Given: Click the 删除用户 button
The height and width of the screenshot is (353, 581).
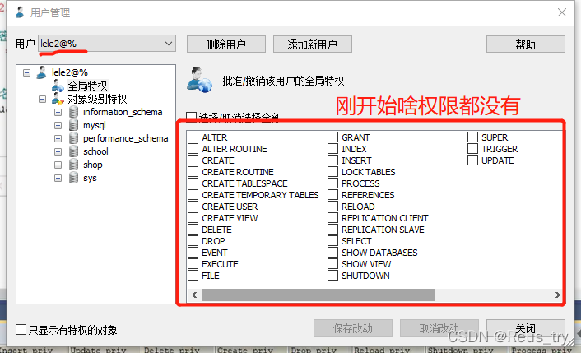Looking at the screenshot, I should [x=226, y=44].
